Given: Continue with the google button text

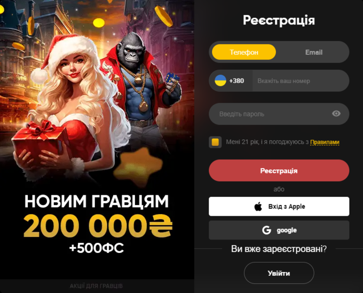Looking at the screenshot, I should 287,230.
